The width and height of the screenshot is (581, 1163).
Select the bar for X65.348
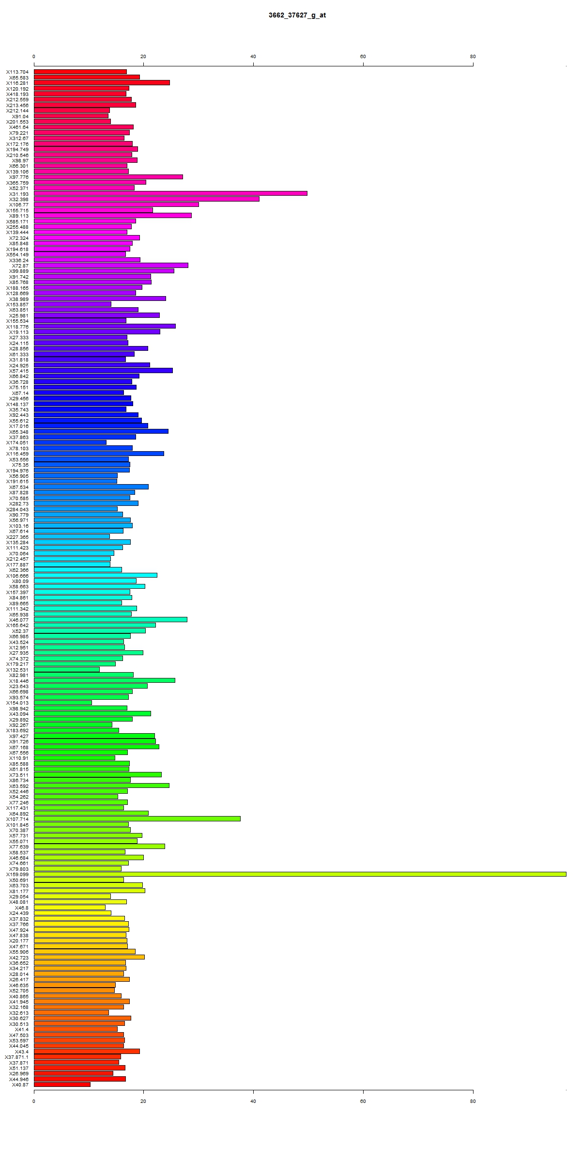point(101,431)
